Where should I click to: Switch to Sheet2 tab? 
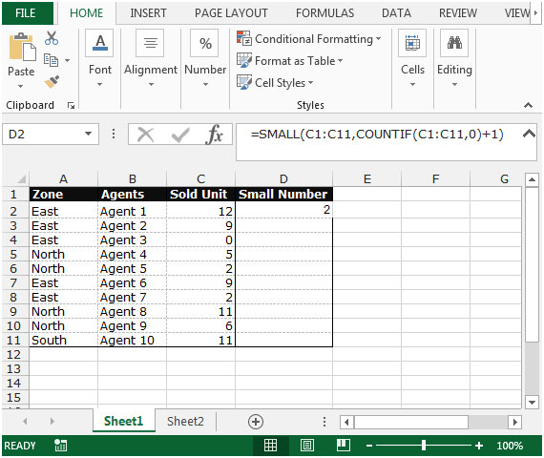tap(185, 421)
